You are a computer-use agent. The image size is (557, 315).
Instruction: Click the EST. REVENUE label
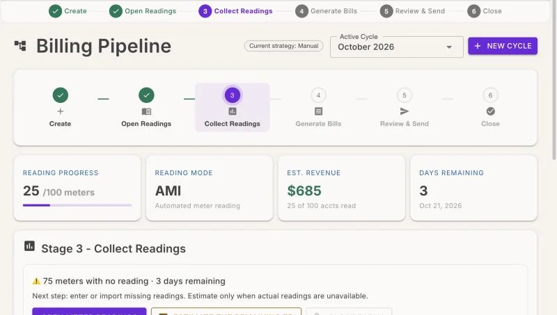(314, 173)
